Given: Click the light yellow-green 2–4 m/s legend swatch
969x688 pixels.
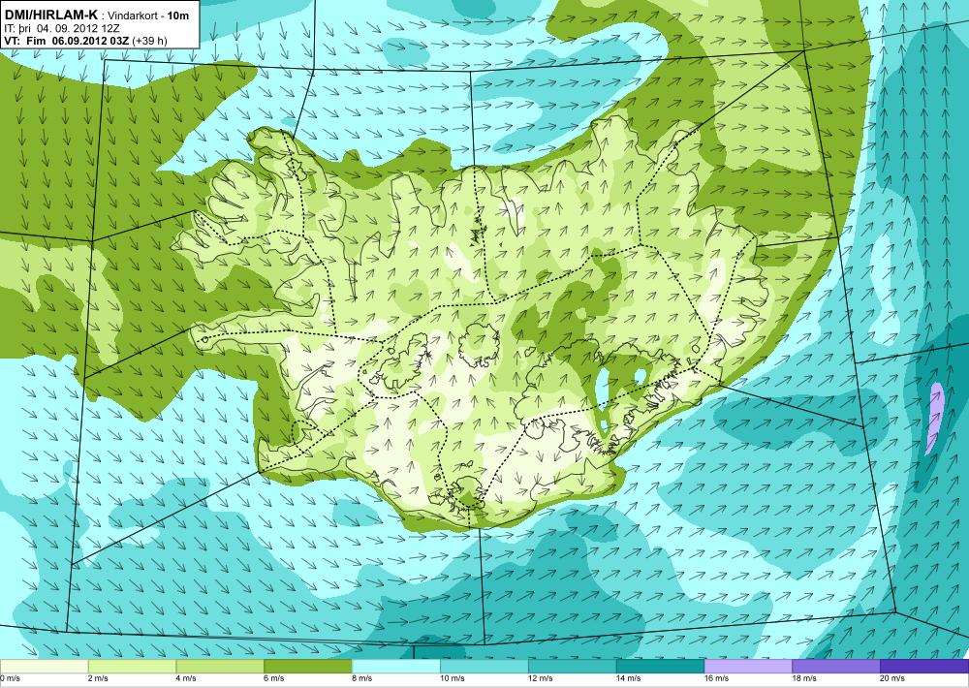Looking at the screenshot, I should 132,667.
